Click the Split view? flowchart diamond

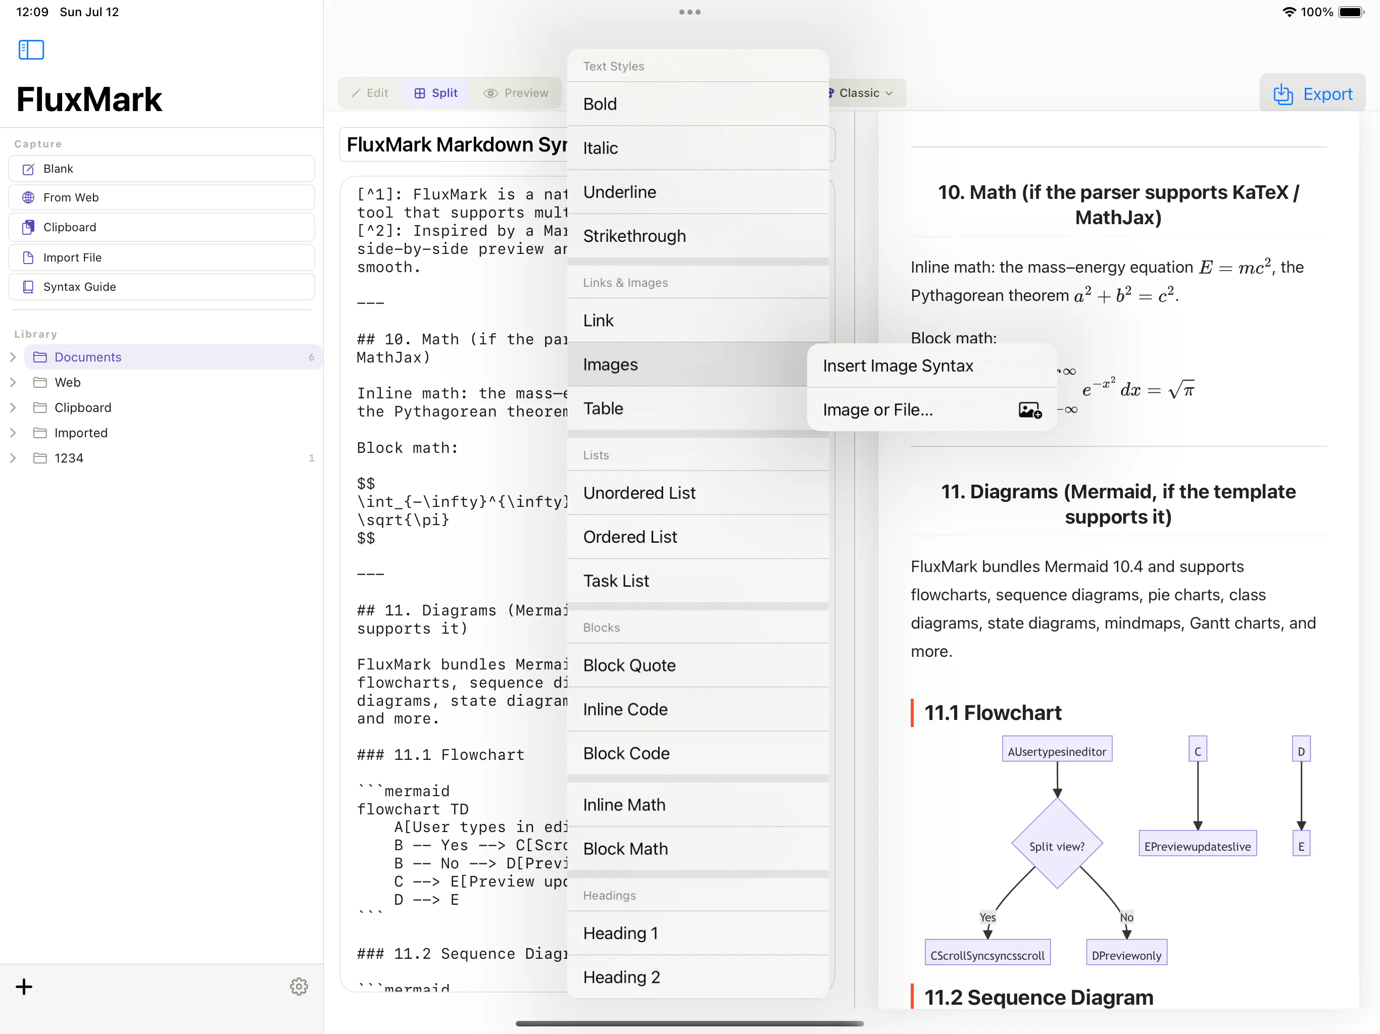coord(1057,843)
